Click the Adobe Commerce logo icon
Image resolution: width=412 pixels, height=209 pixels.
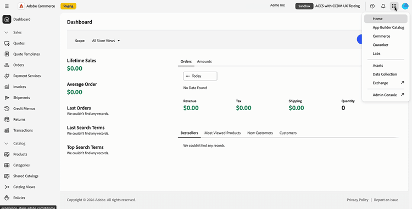(21, 6)
